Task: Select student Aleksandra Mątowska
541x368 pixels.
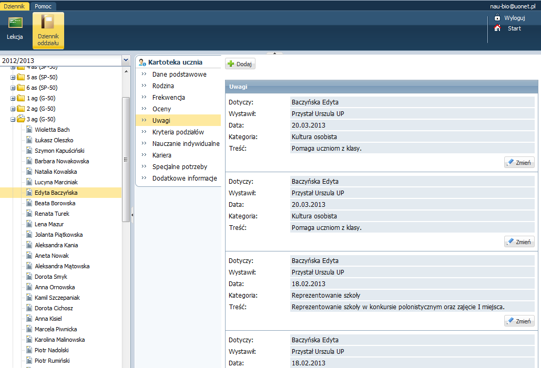Action: click(62, 266)
